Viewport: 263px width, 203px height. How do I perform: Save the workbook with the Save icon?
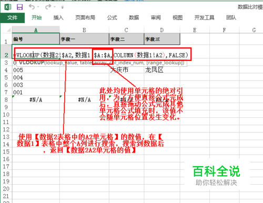pyautogui.click(x=19, y=7)
